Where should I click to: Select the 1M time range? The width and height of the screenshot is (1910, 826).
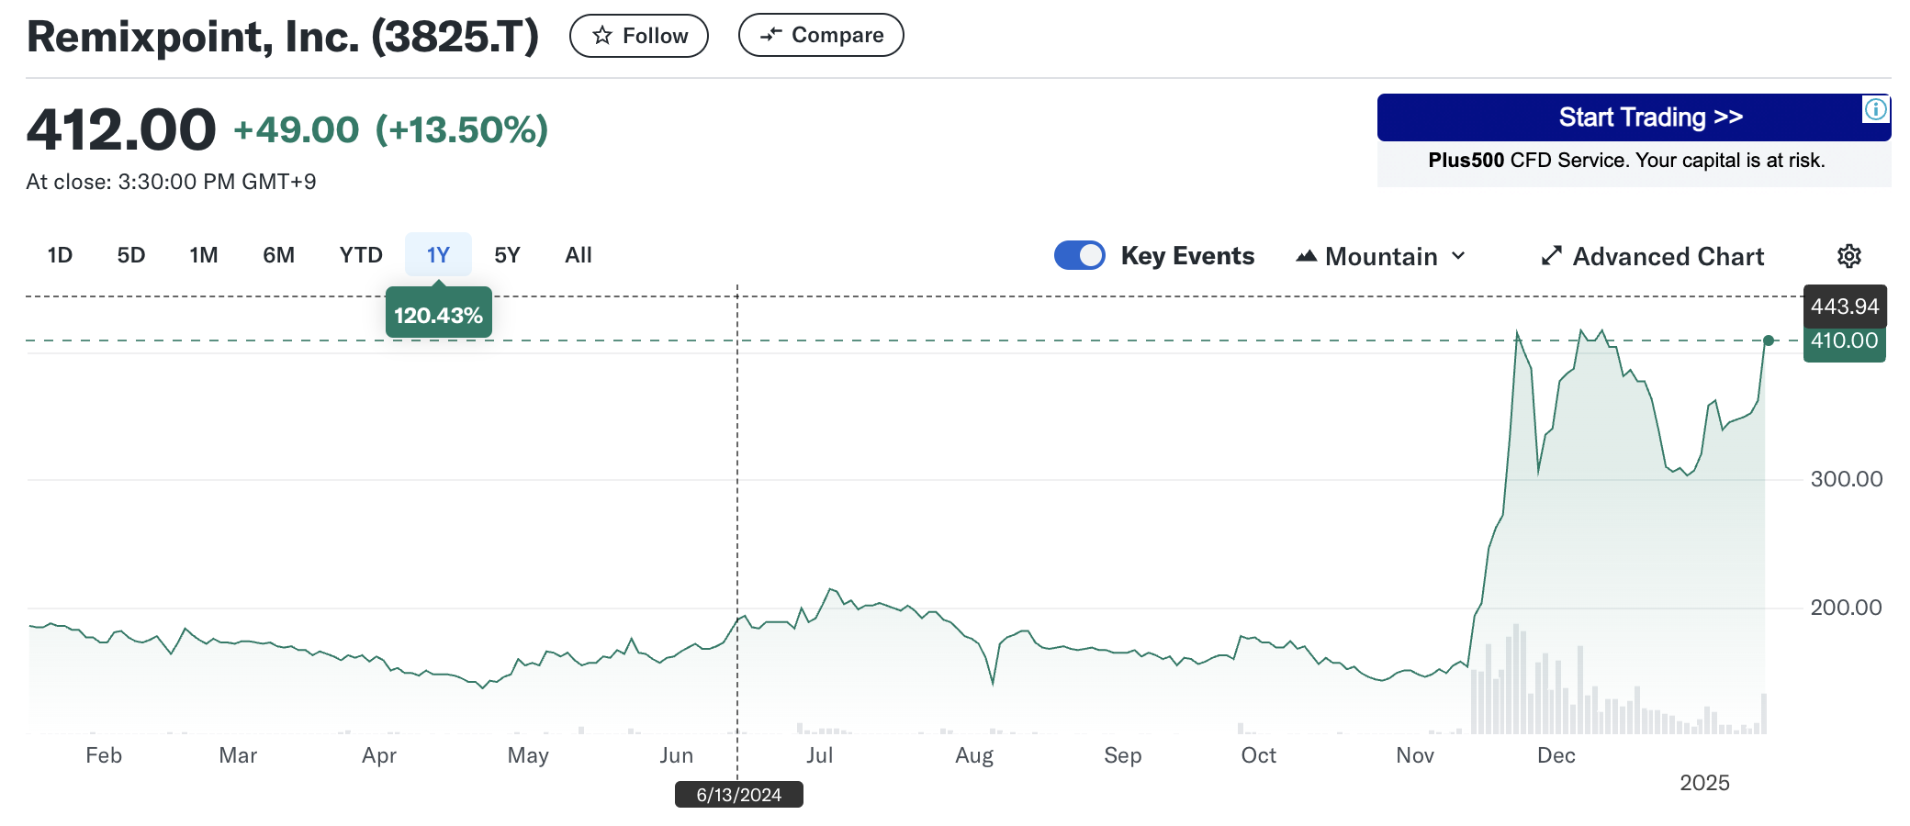[x=204, y=255]
